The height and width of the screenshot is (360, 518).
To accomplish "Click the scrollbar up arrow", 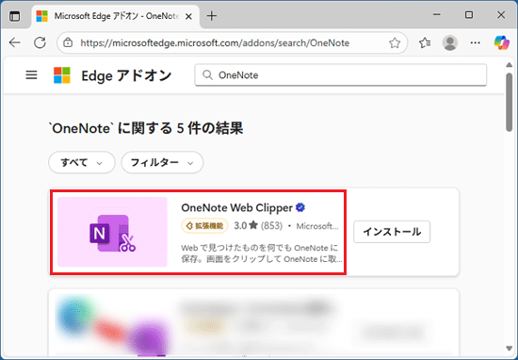I will 510,65.
